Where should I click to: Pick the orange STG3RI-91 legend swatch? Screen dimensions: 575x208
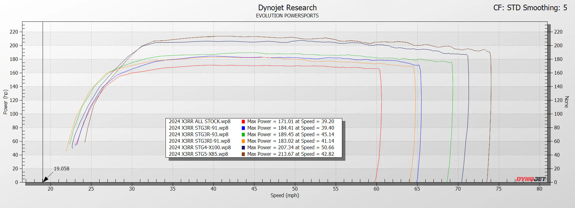tap(243, 141)
